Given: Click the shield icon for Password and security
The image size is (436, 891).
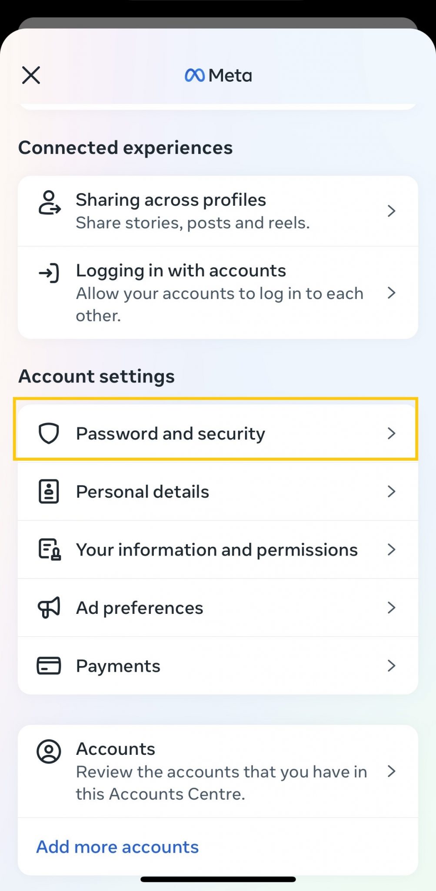Looking at the screenshot, I should pos(49,433).
